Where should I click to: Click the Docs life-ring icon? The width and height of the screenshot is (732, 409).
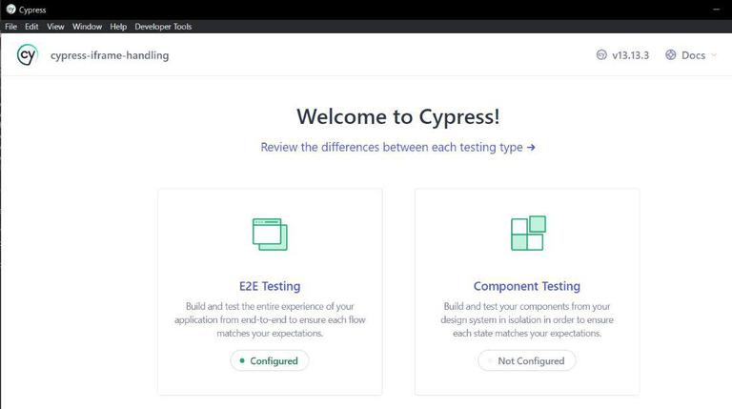point(671,55)
